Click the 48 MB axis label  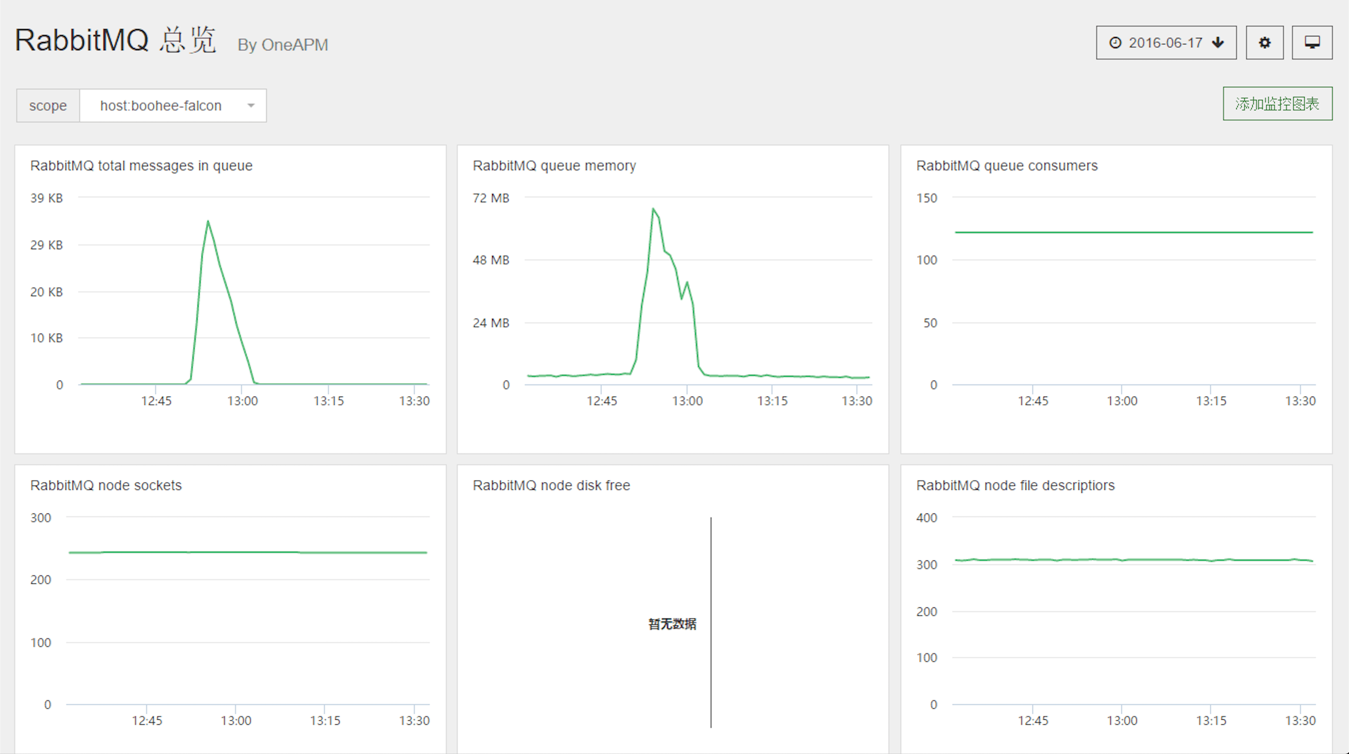point(491,260)
